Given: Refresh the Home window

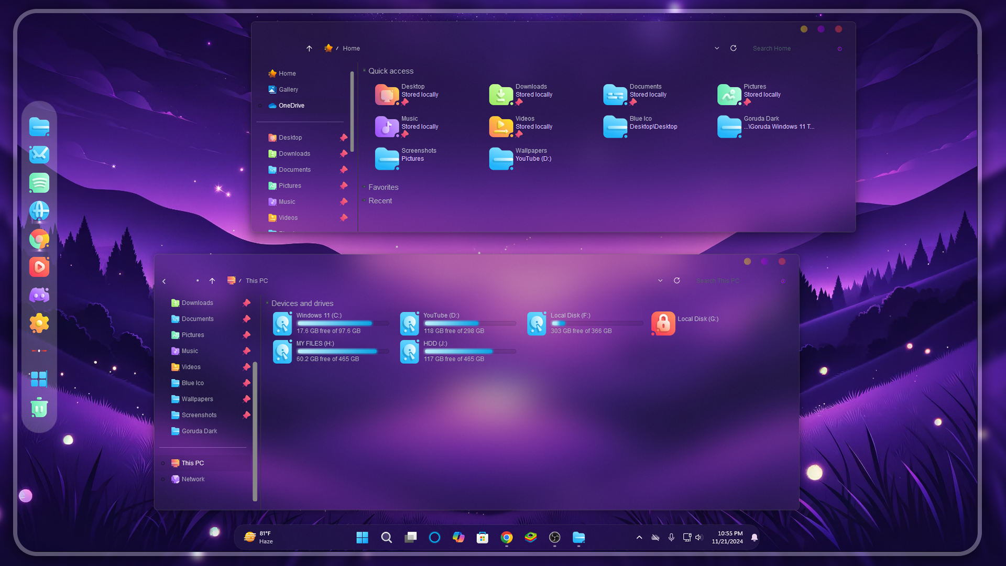Looking at the screenshot, I should point(734,48).
